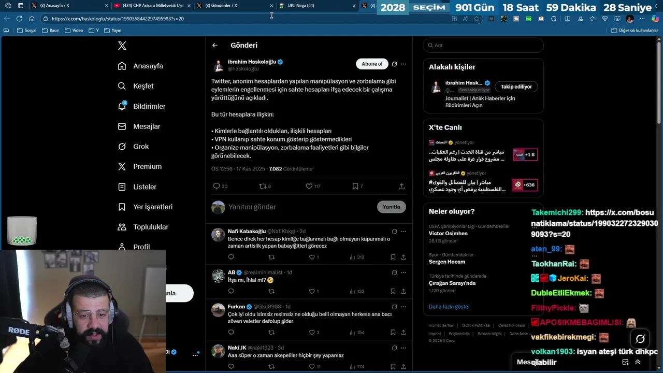
Task: Expand the Mesajlar drawer chevrons
Action: [x=638, y=362]
